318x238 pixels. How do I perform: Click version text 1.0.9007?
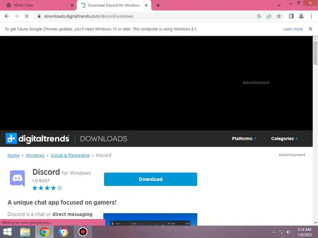click(x=41, y=181)
